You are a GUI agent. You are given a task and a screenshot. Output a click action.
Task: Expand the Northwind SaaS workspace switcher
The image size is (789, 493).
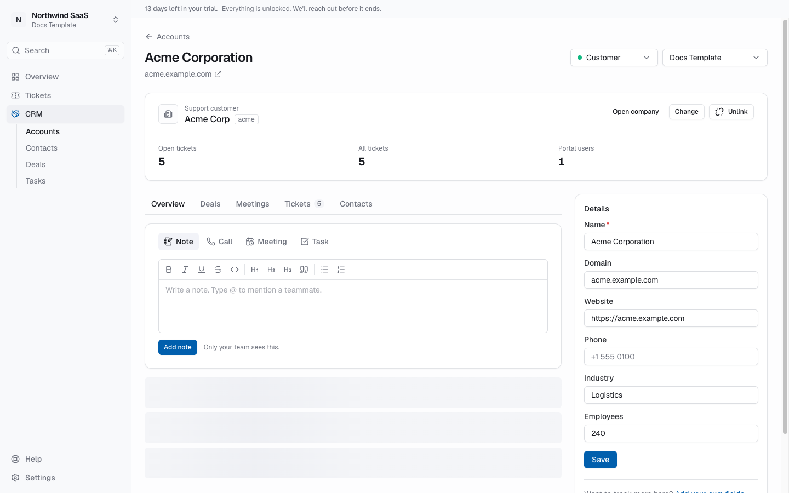[66, 20]
